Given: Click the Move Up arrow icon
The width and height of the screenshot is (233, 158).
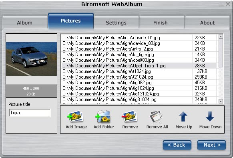Looking at the screenshot, I should click(183, 117).
